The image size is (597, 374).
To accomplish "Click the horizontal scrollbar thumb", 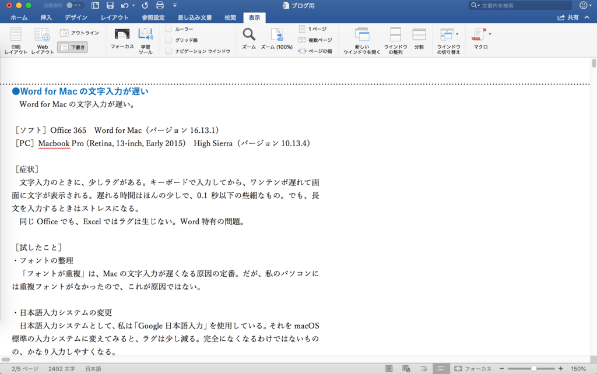I will tap(6, 359).
